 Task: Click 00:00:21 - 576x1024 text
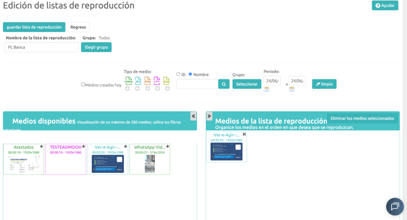[x=150, y=153]
